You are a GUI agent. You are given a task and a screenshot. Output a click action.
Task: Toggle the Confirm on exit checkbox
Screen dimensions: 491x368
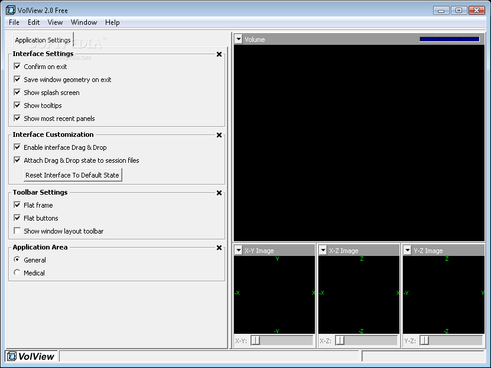coord(17,66)
